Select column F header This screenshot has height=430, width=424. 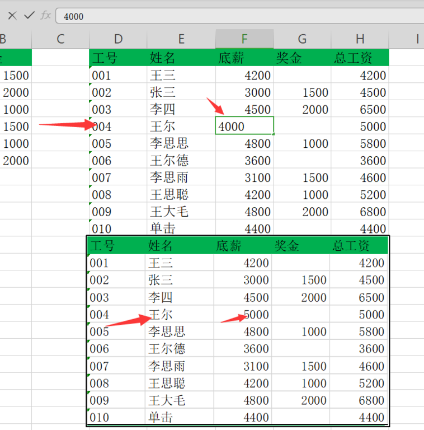pos(244,39)
